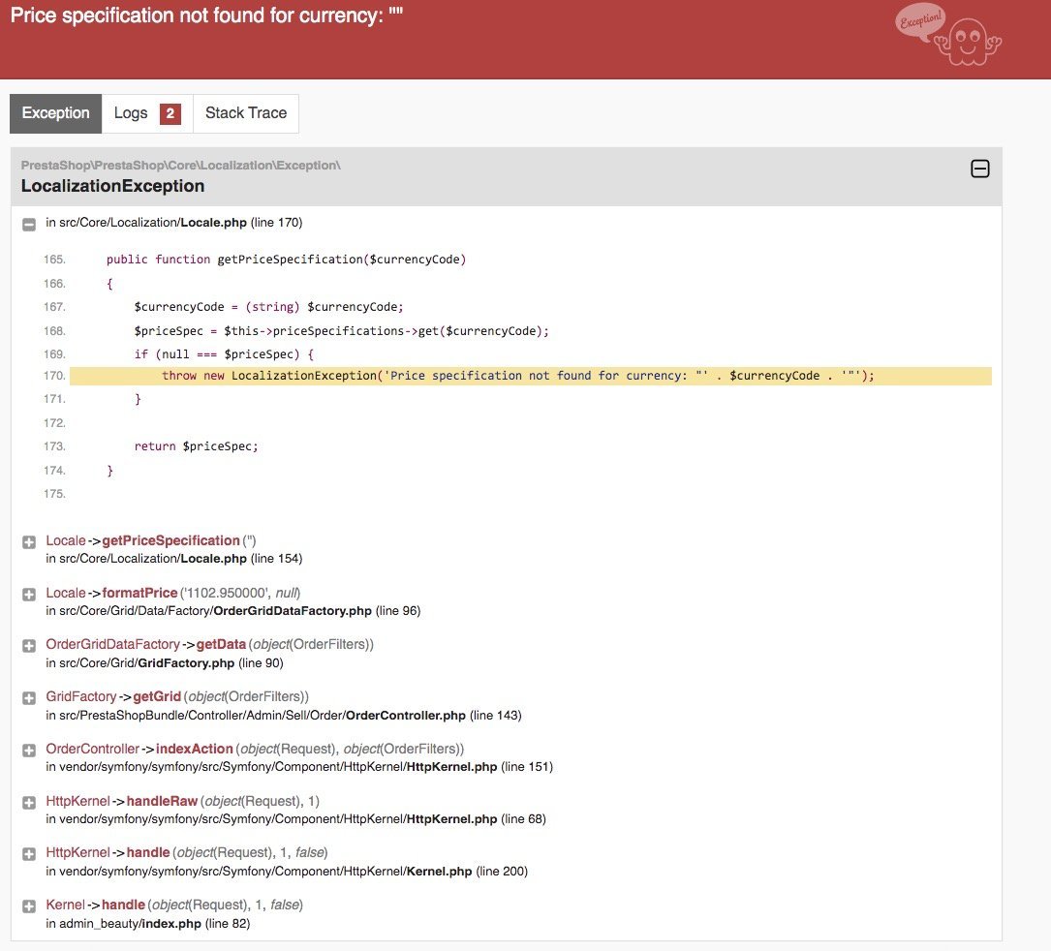Viewport: 1051px width, 951px height.
Task: Click the getPriceSpecification method name
Action: point(170,540)
